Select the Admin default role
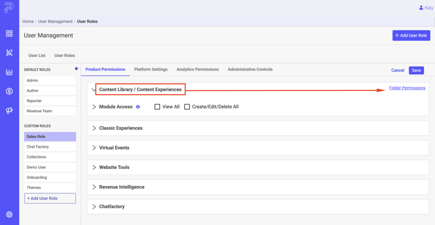The height and width of the screenshot is (225, 435). pos(50,80)
